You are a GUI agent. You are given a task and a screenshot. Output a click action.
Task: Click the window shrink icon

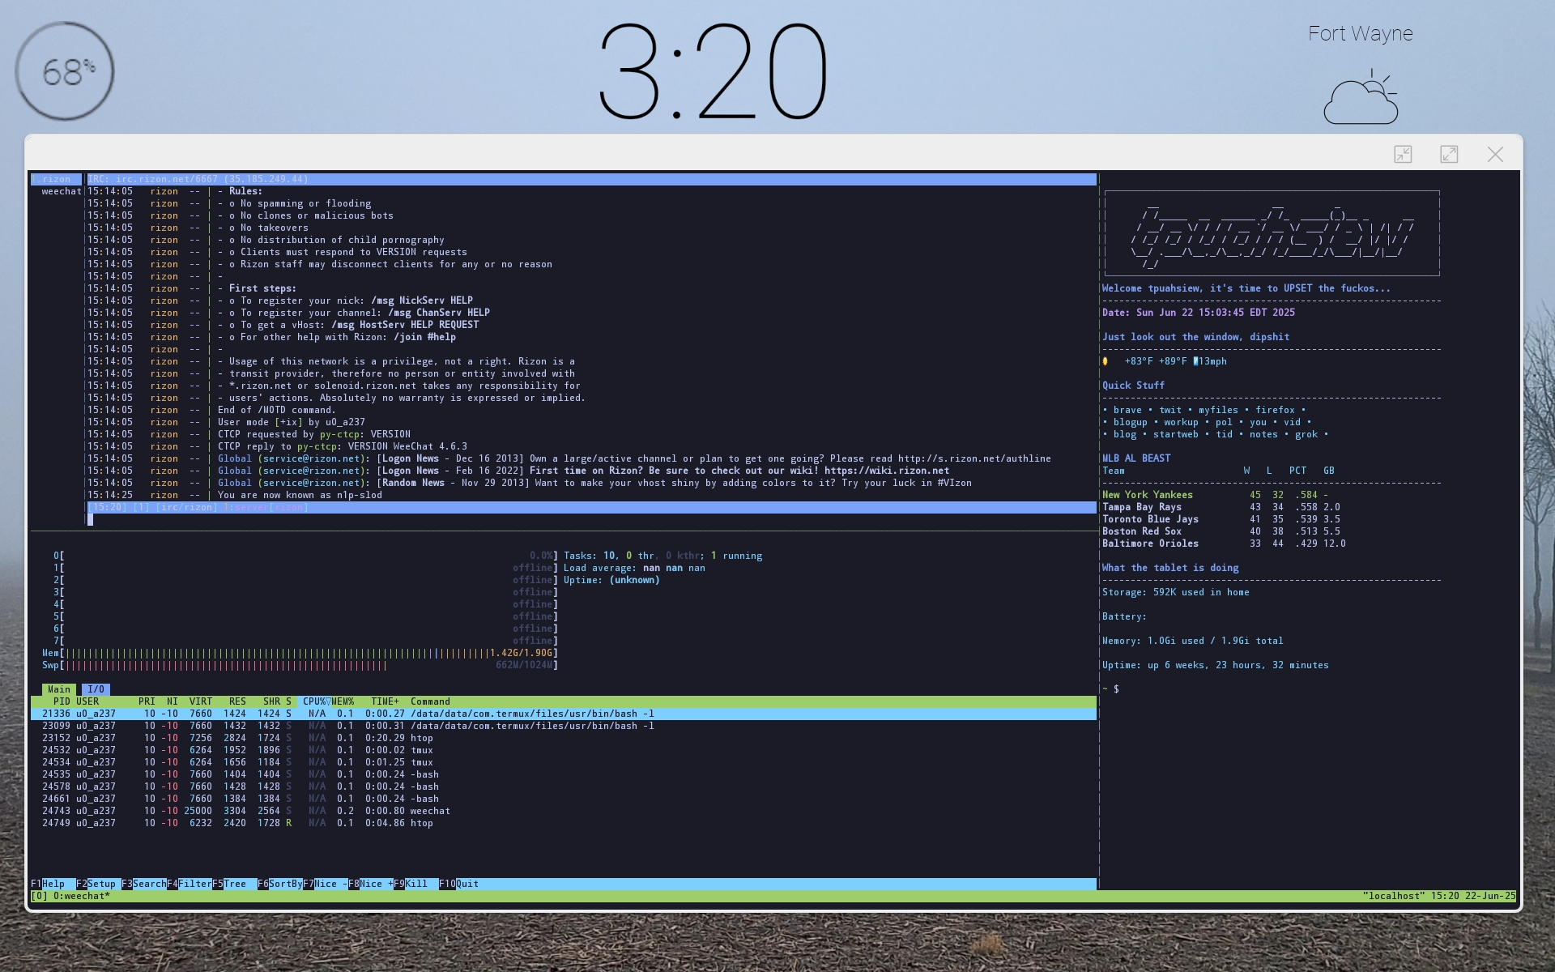tap(1403, 154)
